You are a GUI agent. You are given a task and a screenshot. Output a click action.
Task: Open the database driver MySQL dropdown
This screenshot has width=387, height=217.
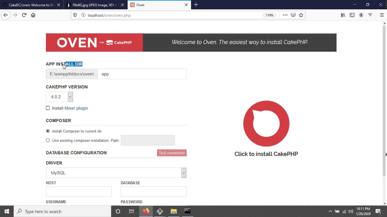pyautogui.click(x=116, y=173)
